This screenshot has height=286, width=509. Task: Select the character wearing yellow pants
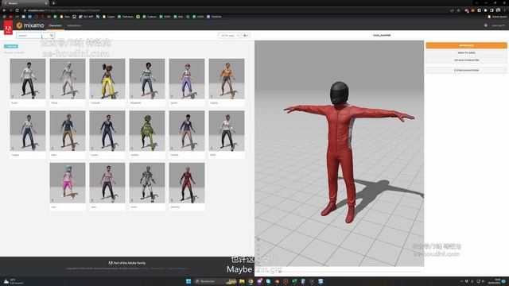coord(107,79)
